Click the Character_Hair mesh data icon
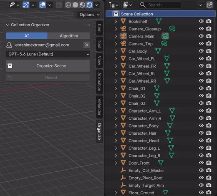 168,133
